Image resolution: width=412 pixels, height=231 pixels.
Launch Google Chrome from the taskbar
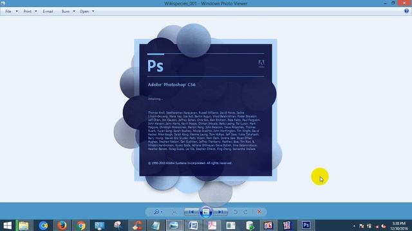click(x=81, y=225)
